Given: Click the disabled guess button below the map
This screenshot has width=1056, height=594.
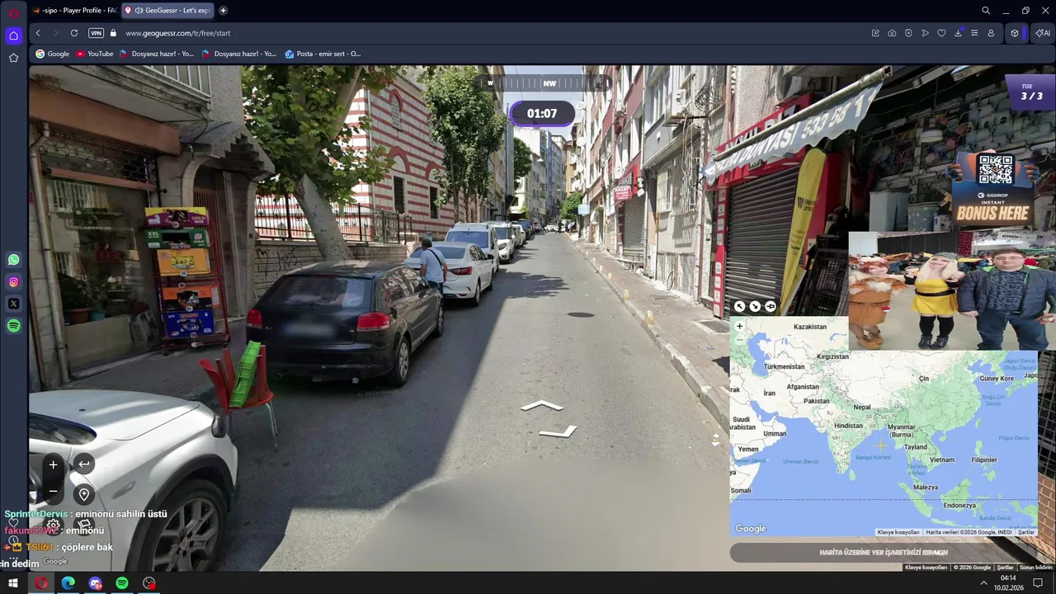Looking at the screenshot, I should 883,553.
